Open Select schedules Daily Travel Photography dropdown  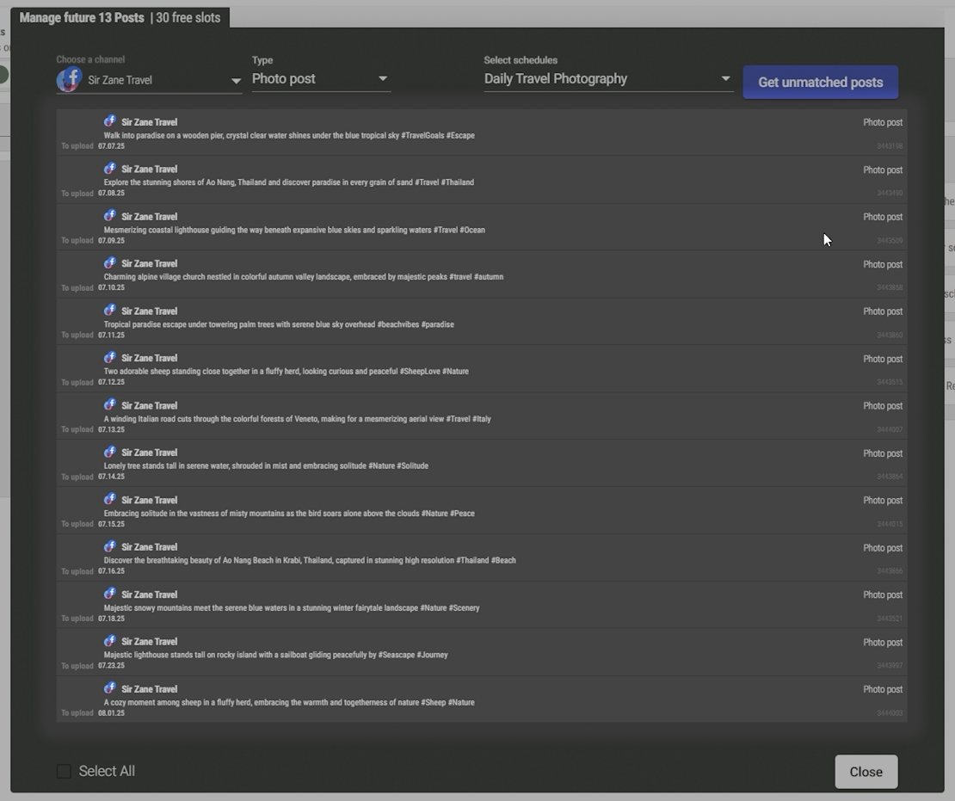pyautogui.click(x=725, y=79)
